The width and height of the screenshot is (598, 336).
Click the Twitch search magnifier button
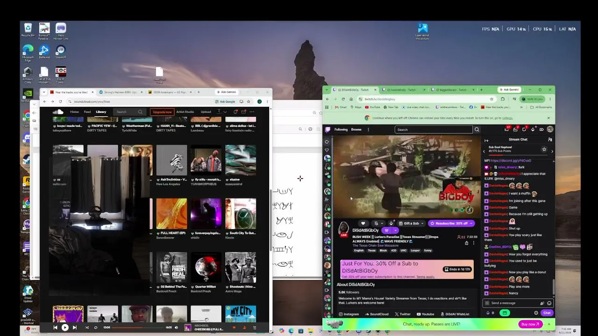(x=477, y=130)
